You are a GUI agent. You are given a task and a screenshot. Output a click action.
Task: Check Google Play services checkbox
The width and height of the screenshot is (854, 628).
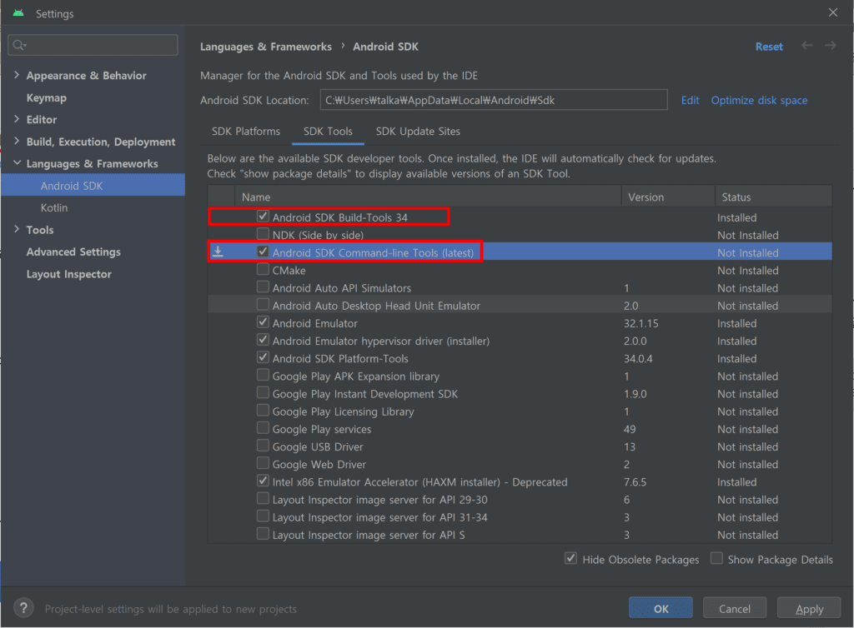click(263, 428)
